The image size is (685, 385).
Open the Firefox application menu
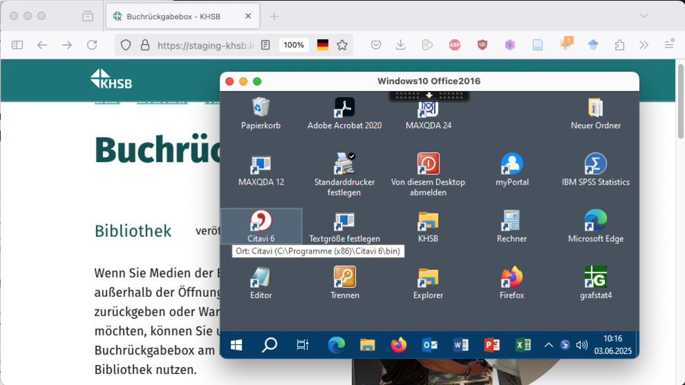[669, 45]
